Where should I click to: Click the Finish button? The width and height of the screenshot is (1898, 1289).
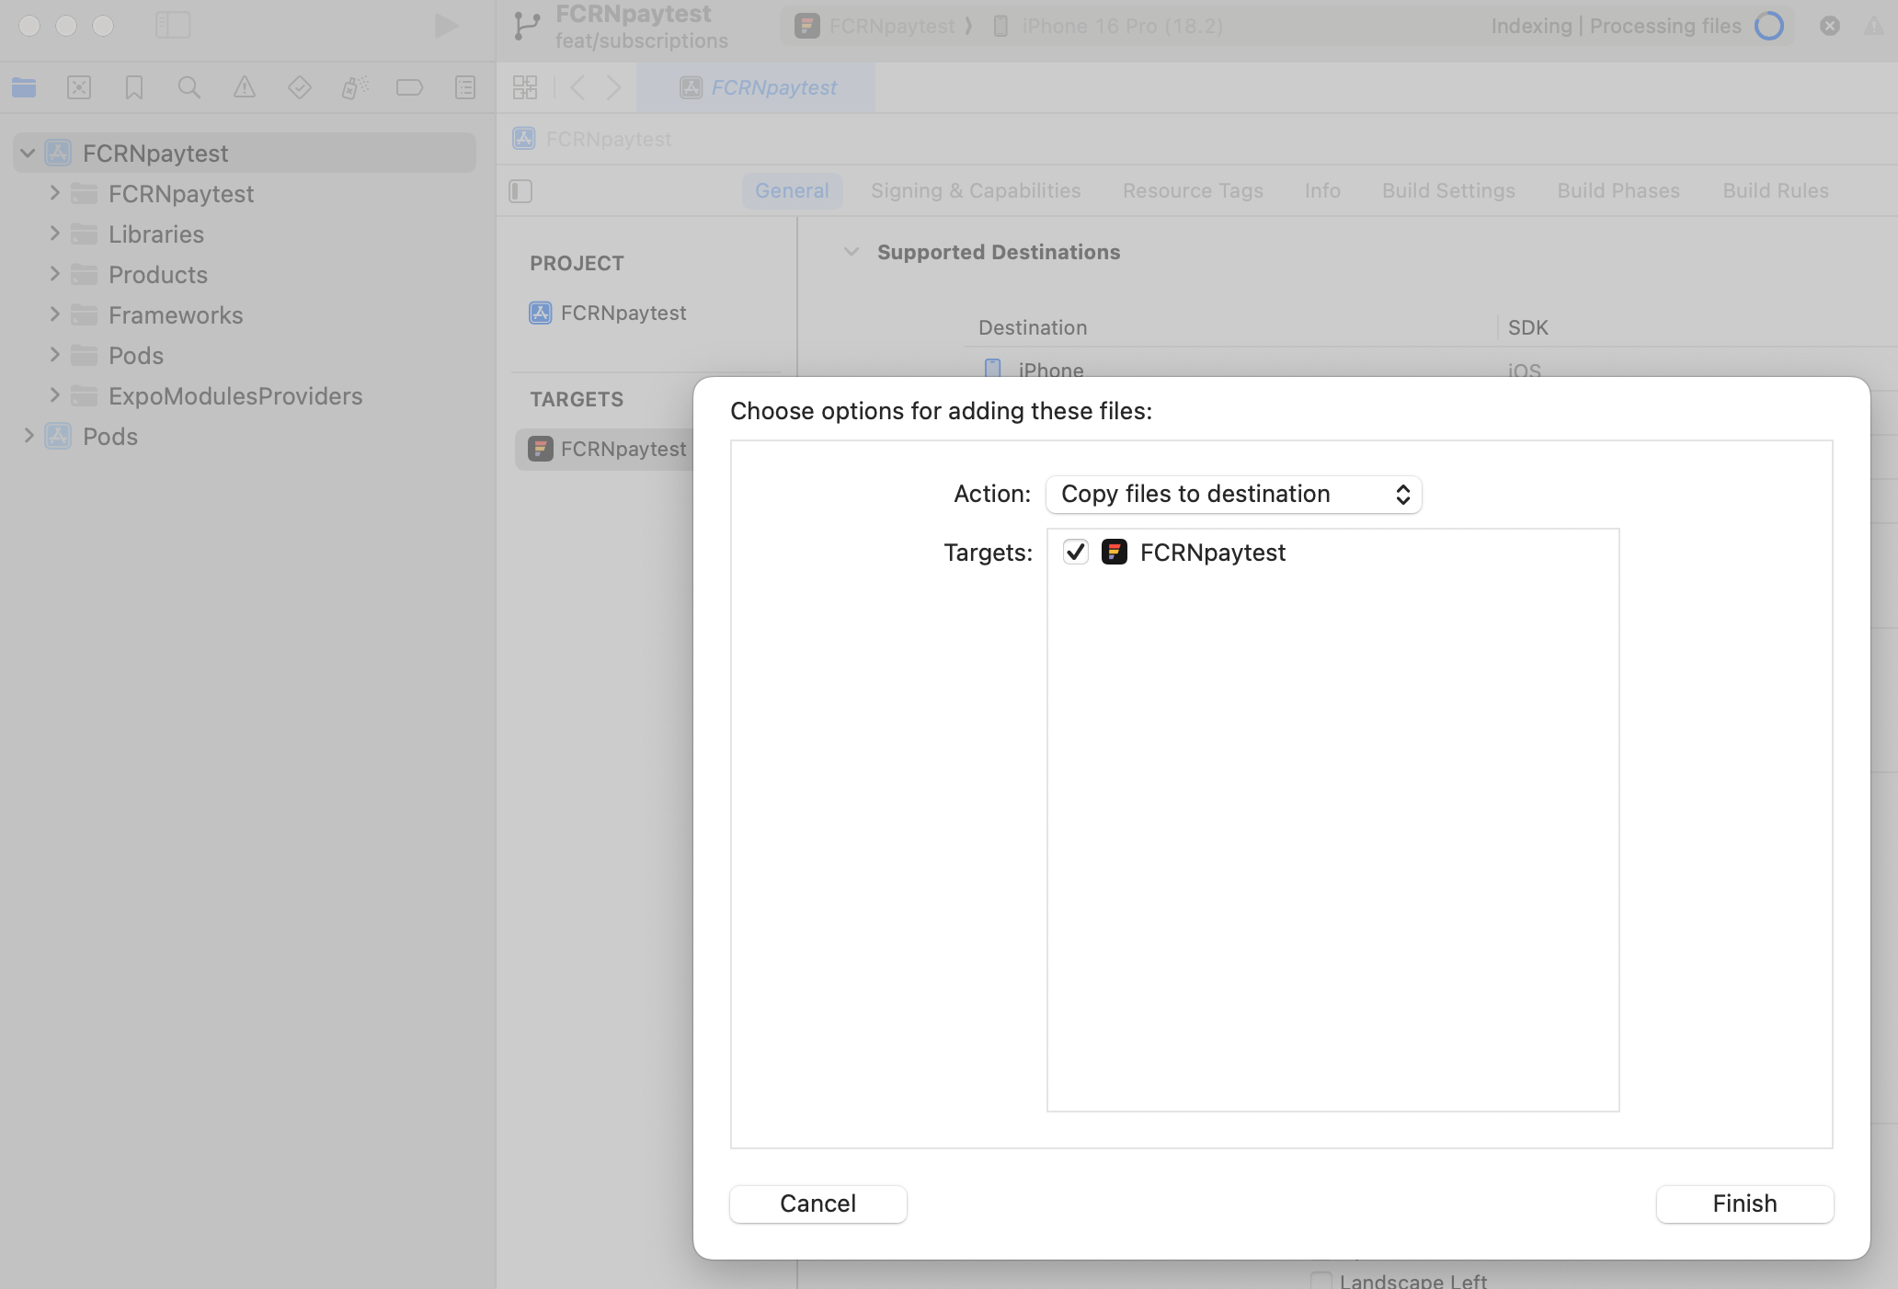click(x=1744, y=1203)
